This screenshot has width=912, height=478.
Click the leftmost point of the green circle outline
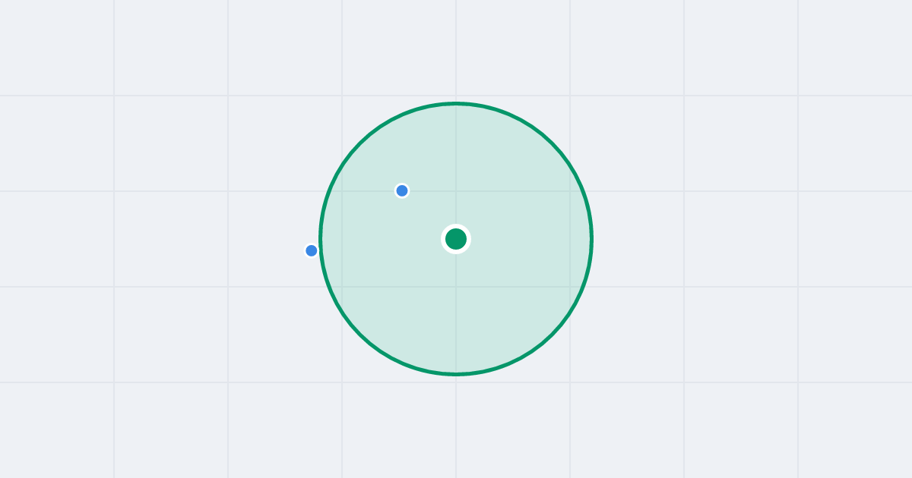[x=321, y=239]
